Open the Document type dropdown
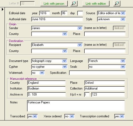This screenshot has width=133, height=126. [65, 61]
